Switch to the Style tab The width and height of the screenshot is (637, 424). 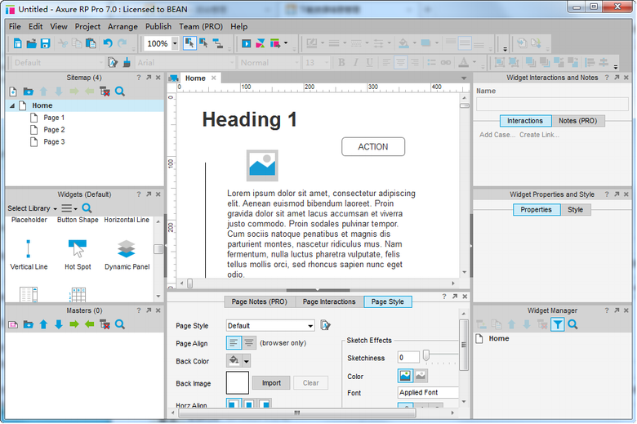click(x=575, y=210)
